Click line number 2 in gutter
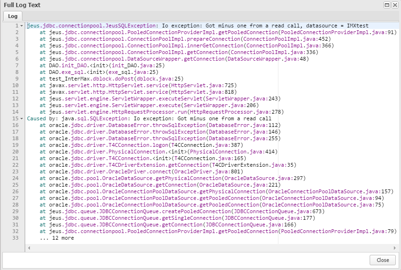 click(17, 32)
